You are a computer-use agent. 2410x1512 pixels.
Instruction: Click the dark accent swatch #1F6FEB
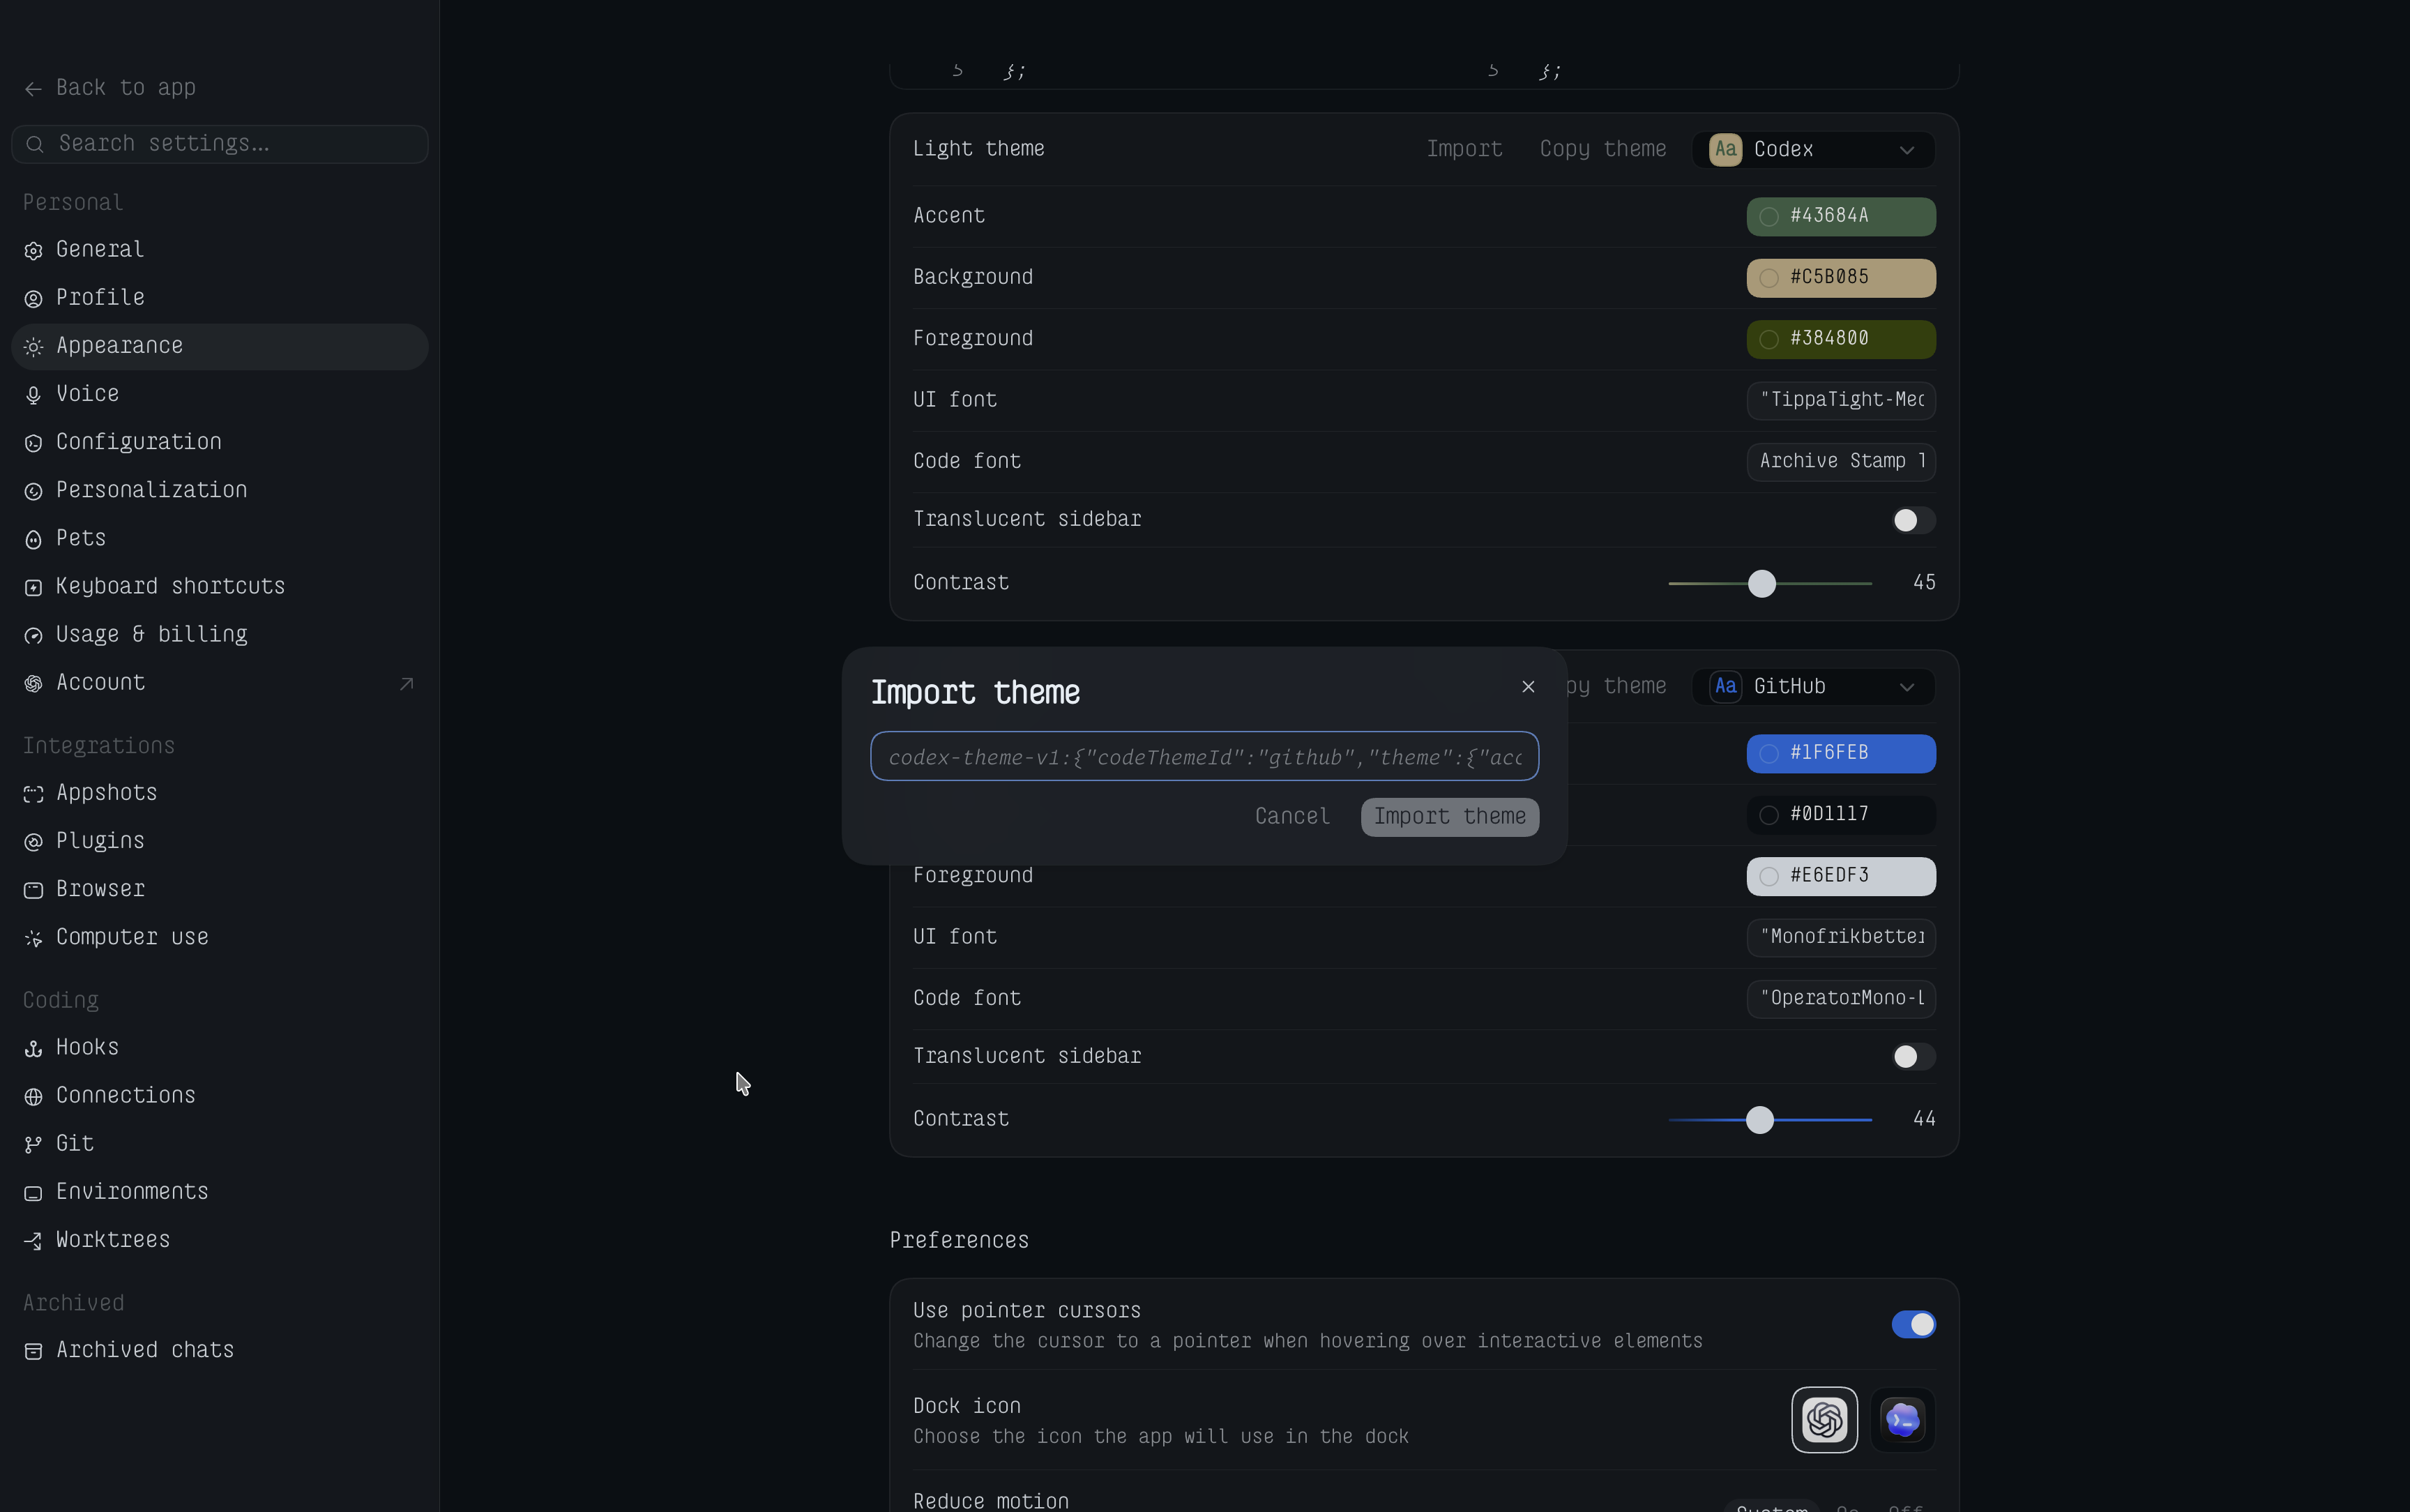pos(1840,753)
